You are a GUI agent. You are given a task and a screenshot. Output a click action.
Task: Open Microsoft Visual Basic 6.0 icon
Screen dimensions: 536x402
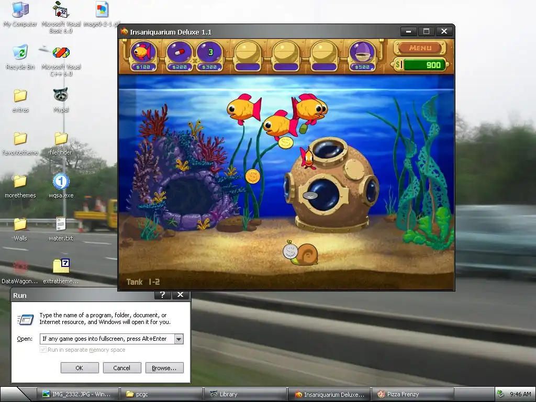tap(61, 17)
